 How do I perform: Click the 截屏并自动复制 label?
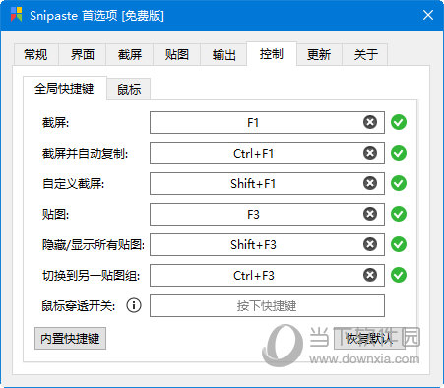tap(85, 154)
